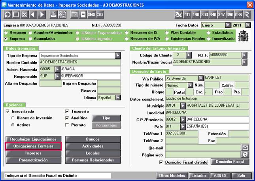This screenshot has height=181, width=255.
Task: Open the Personas Relacionadas button
Action: [93, 160]
